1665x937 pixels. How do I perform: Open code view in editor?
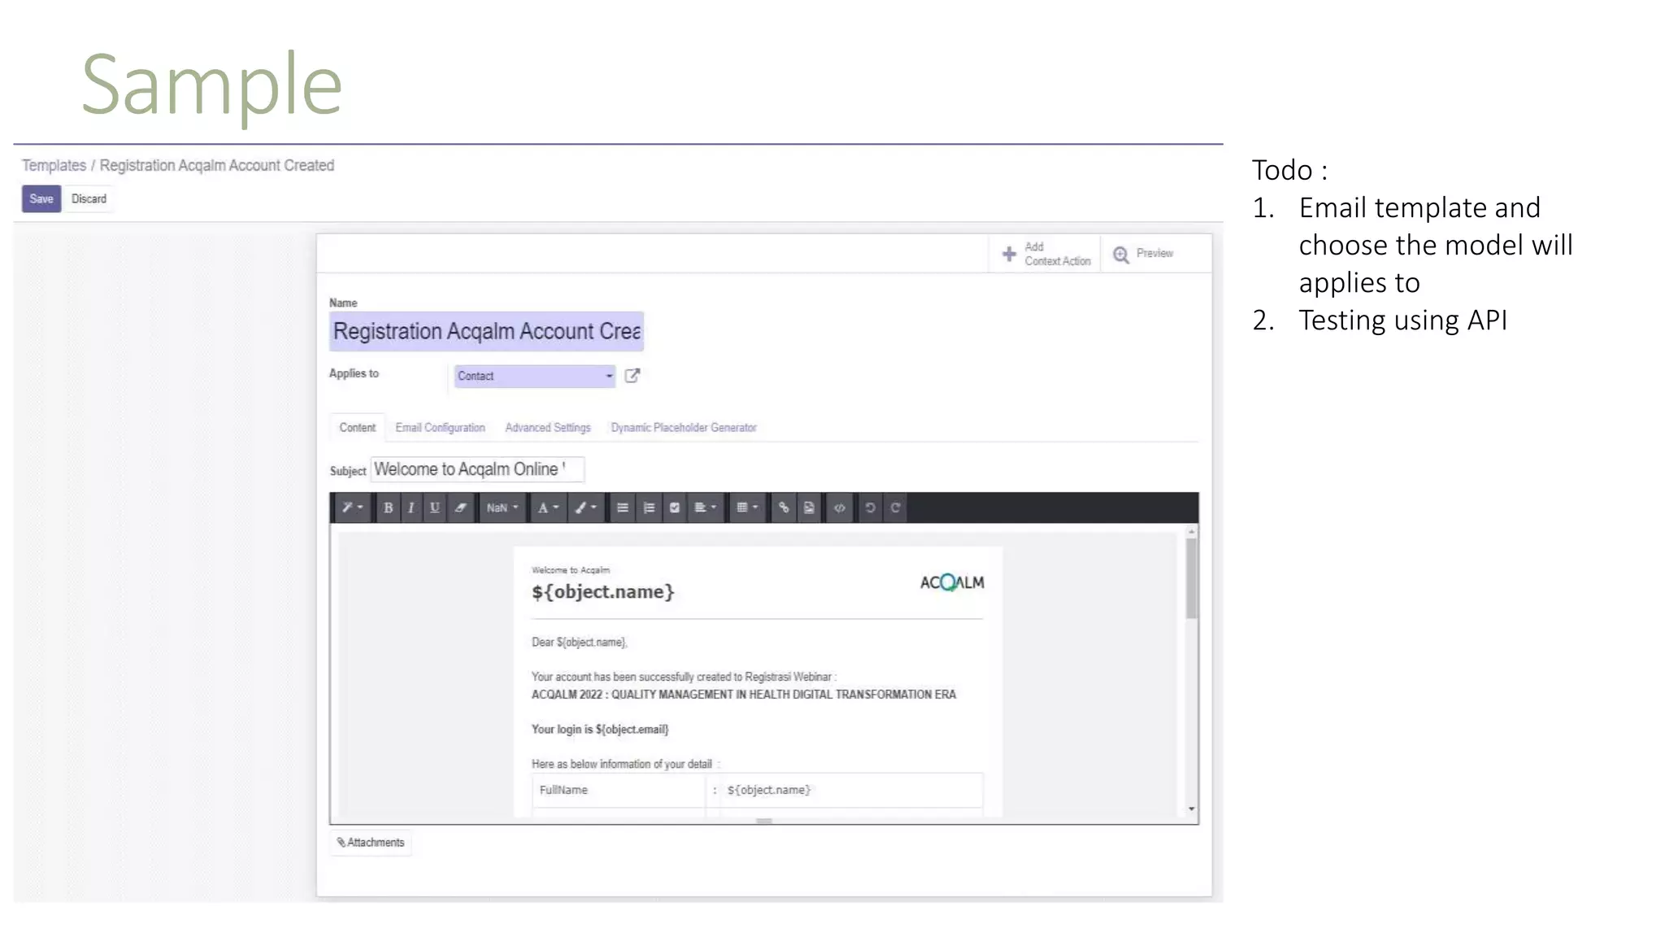click(x=839, y=508)
